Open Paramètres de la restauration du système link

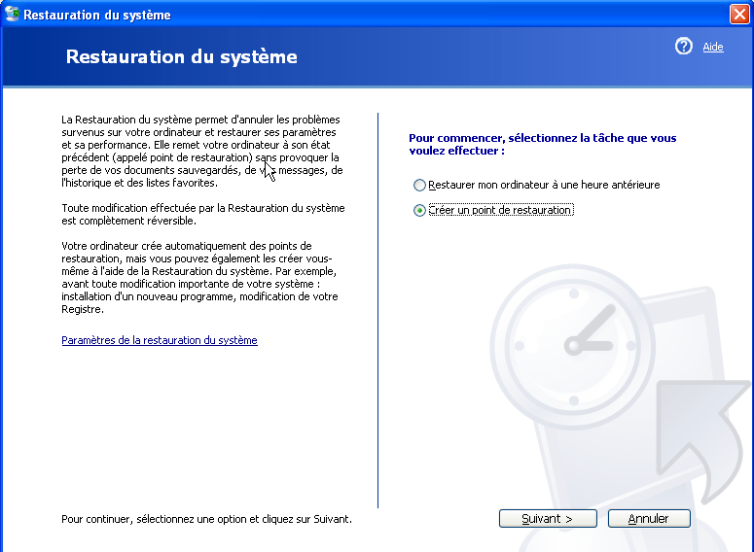click(160, 340)
